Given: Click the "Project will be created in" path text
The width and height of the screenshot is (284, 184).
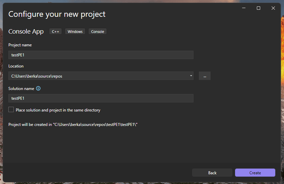Looking at the screenshot, I should [73, 125].
